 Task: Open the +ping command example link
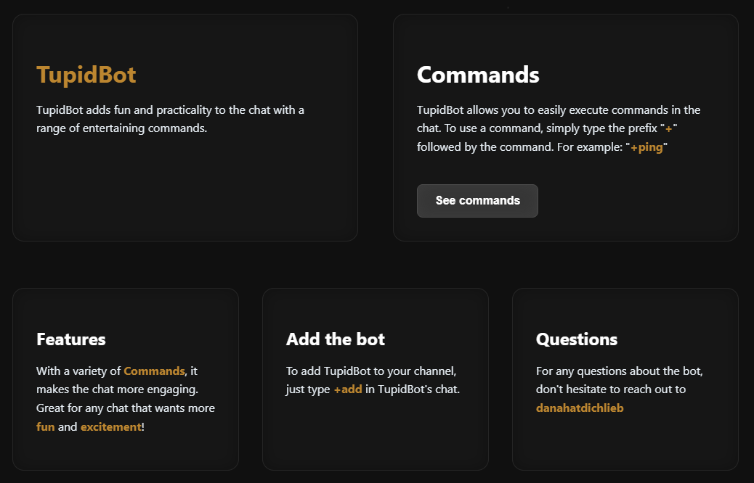click(647, 146)
